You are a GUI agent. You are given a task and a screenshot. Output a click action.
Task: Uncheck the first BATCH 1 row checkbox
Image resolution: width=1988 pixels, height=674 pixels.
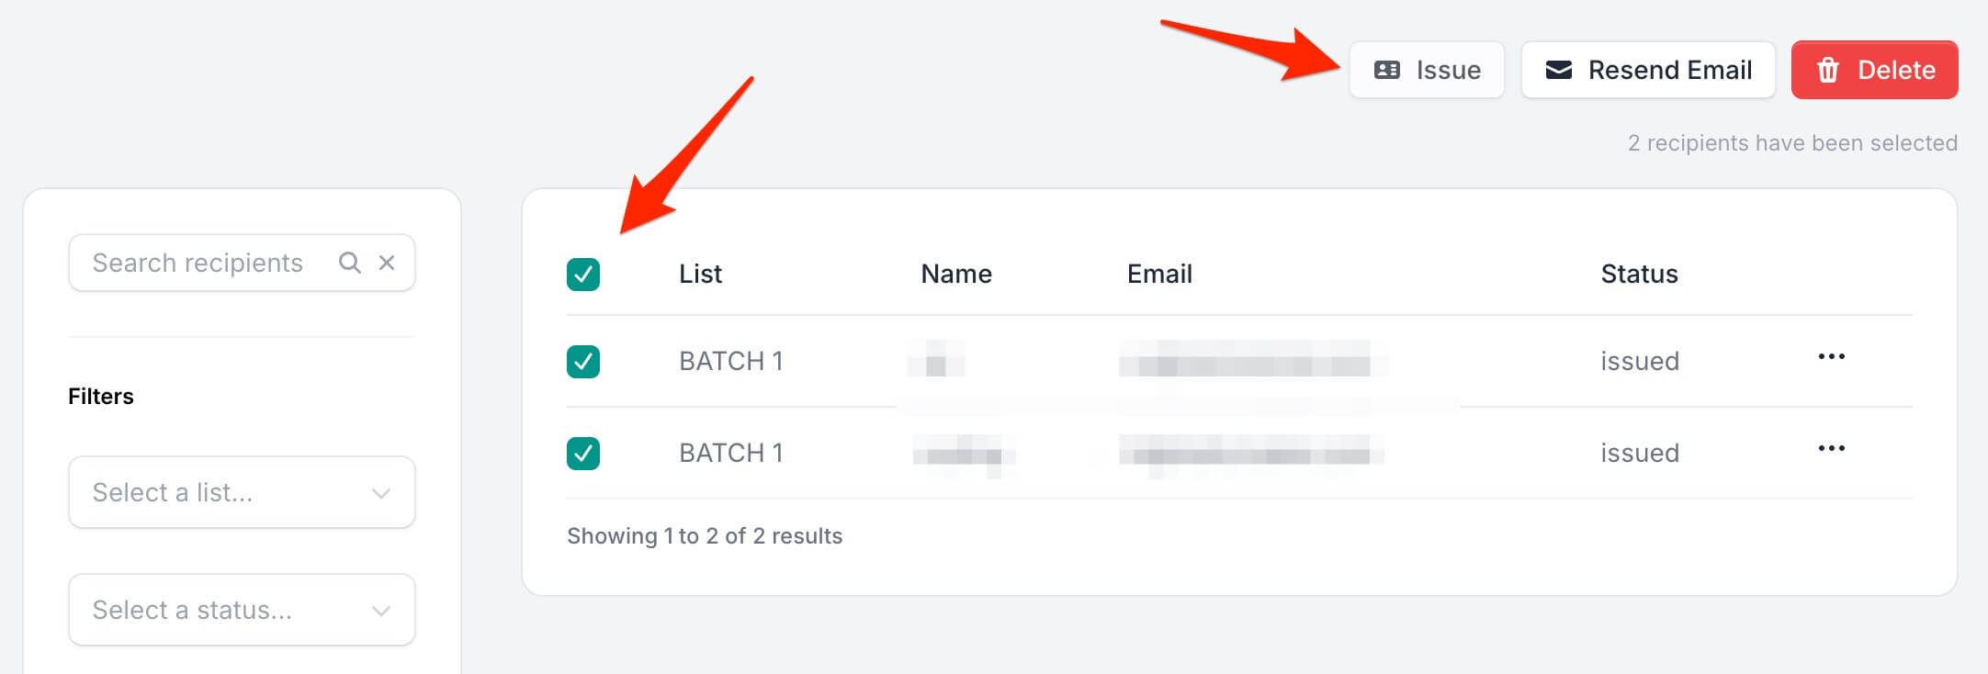click(x=583, y=361)
